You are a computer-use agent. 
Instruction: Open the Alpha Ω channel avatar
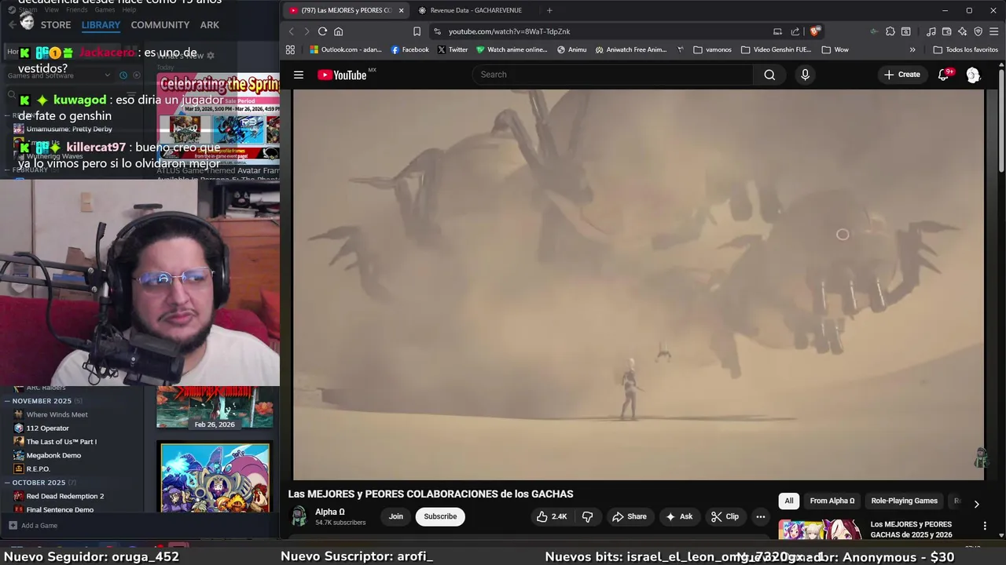(x=299, y=516)
